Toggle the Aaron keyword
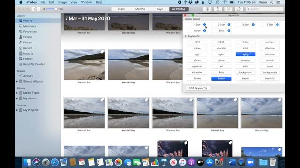This screenshot has width=300, height=168. [197, 31]
